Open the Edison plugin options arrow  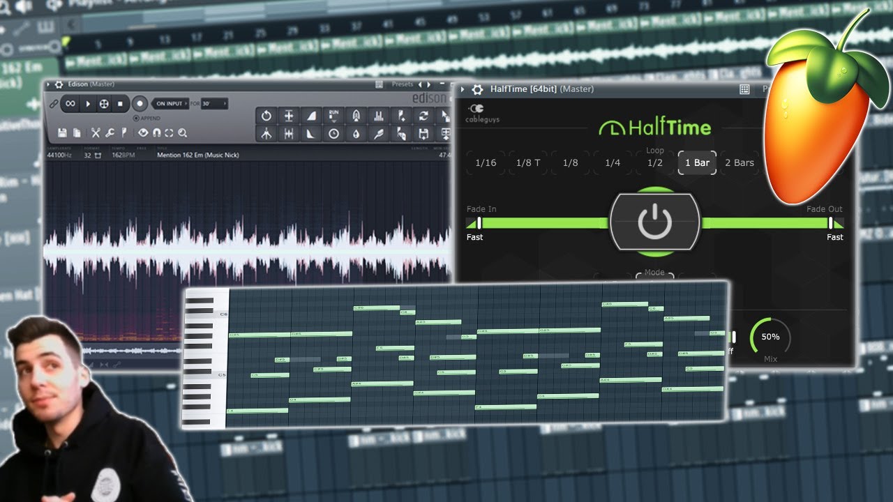48,84
